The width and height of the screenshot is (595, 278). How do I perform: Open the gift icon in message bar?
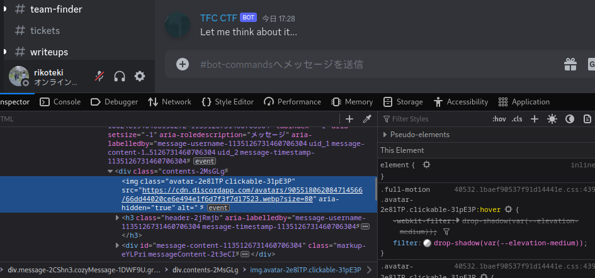click(x=570, y=64)
